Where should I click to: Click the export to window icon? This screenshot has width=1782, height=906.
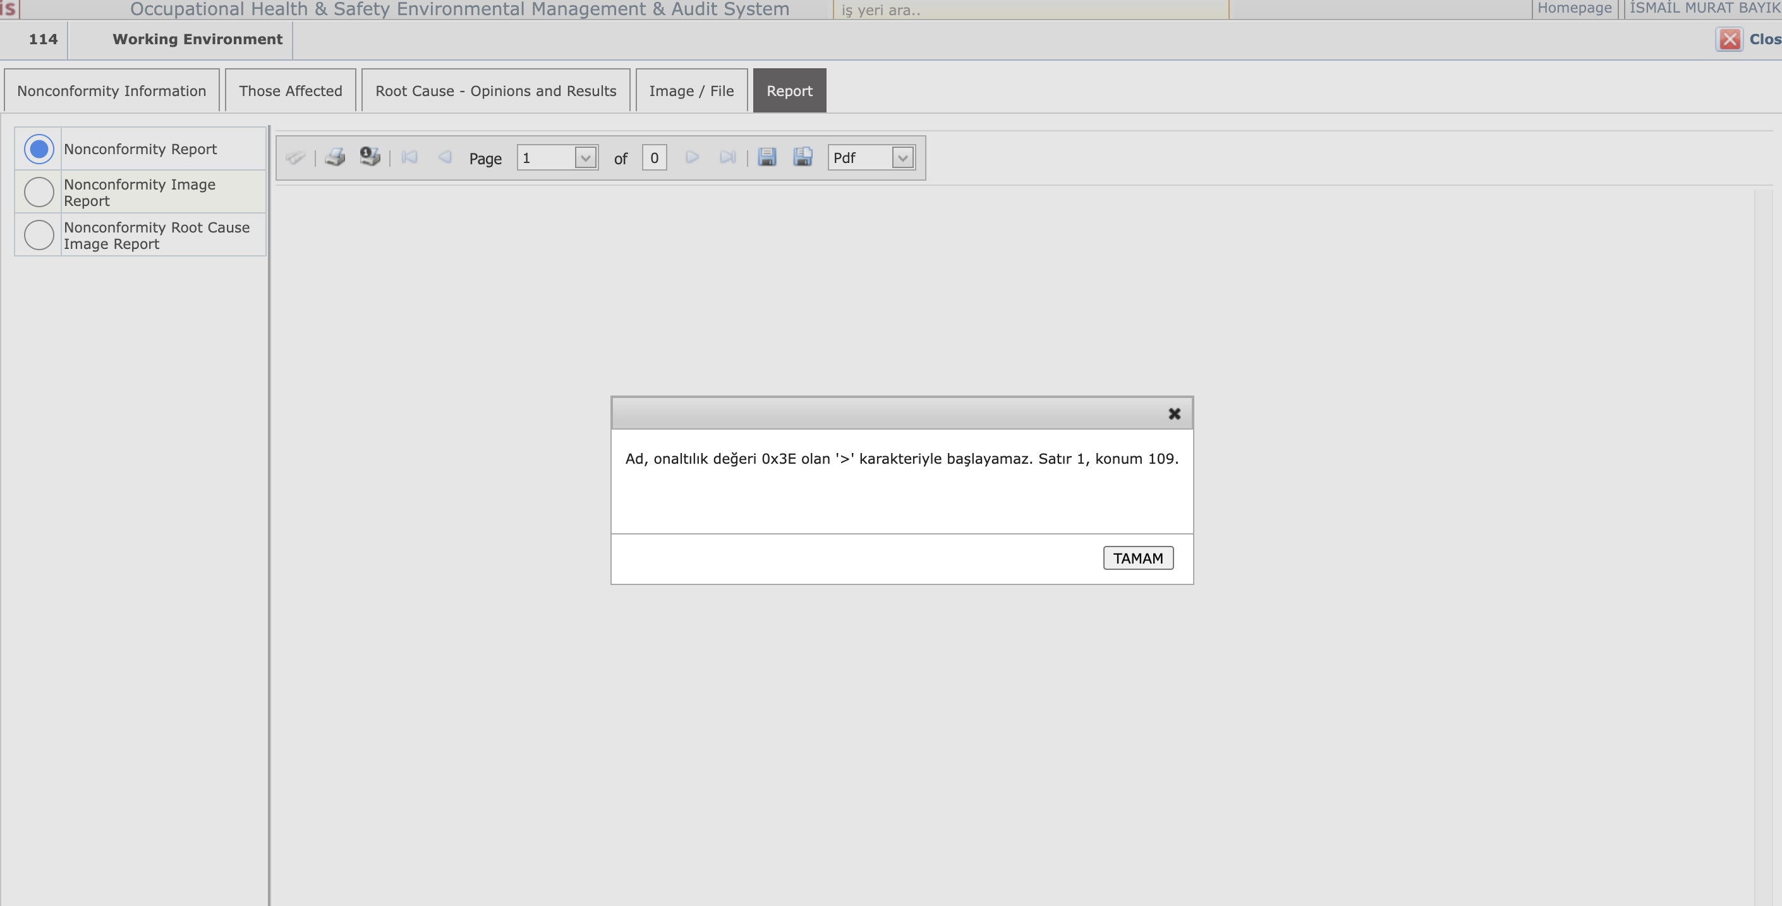coord(803,158)
